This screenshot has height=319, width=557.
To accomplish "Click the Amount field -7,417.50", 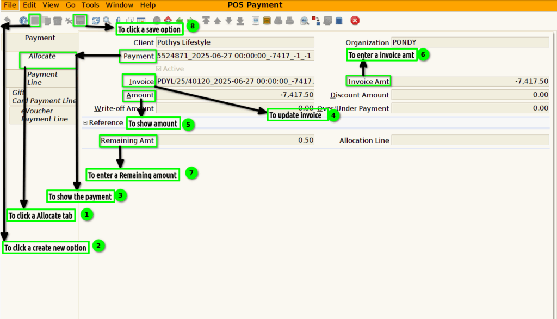I will coord(235,95).
